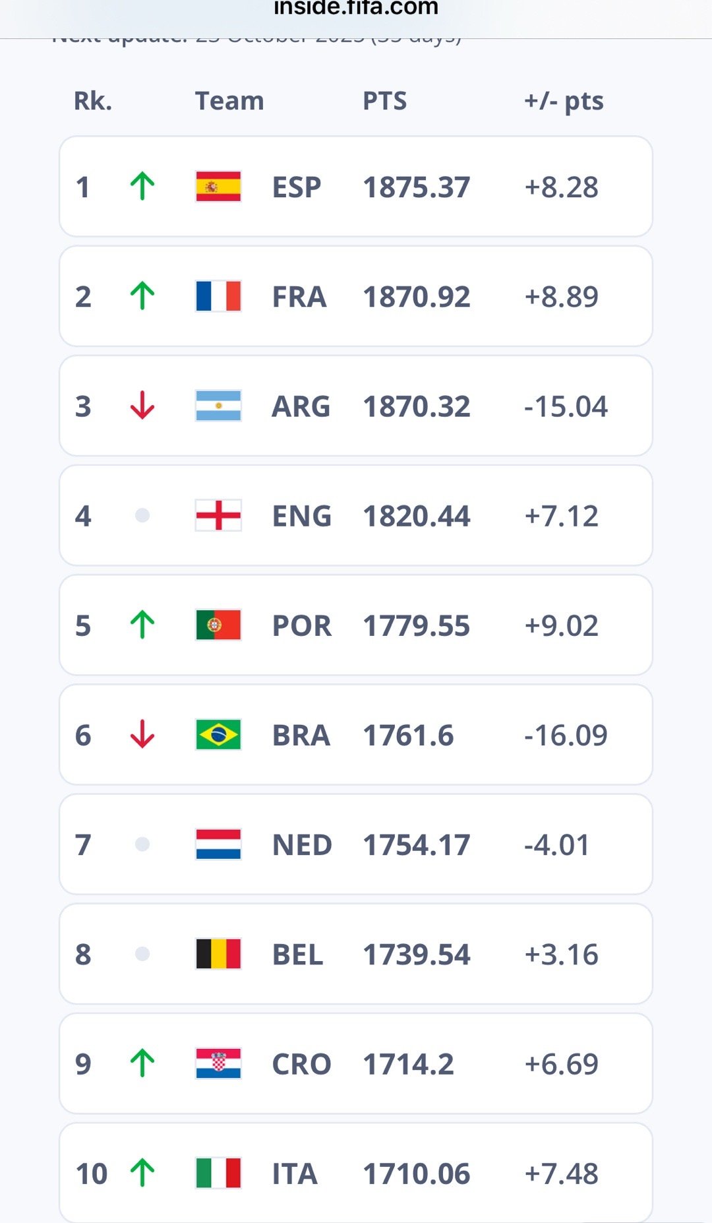This screenshot has width=712, height=1223.
Task: Click the Netherlands flag icon
Action: tap(218, 844)
